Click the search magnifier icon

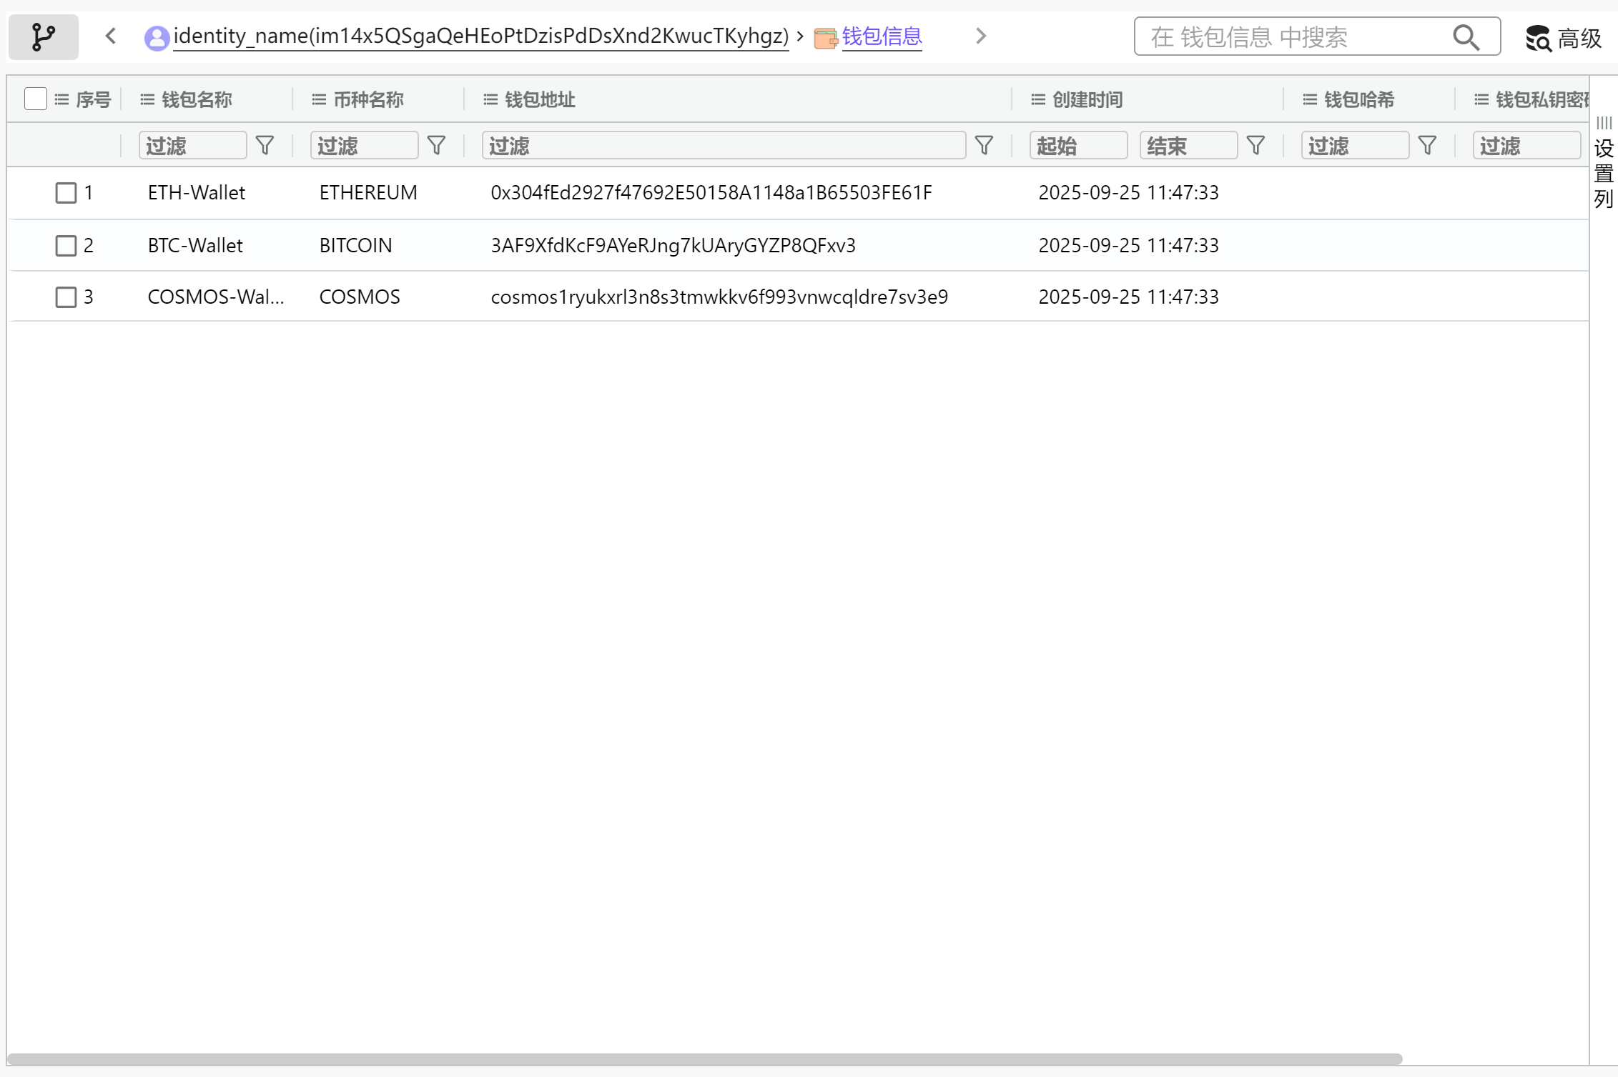1466,37
